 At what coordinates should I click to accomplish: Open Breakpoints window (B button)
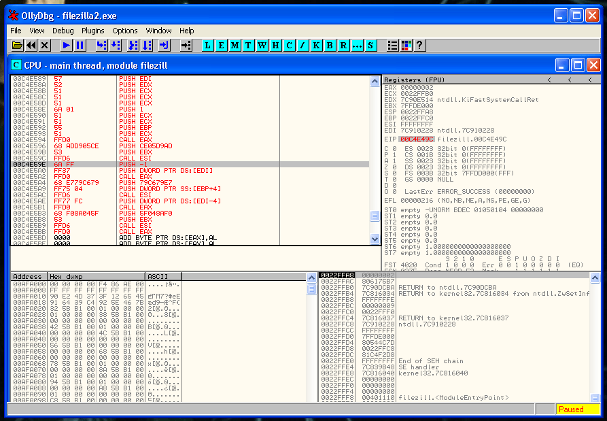[330, 46]
